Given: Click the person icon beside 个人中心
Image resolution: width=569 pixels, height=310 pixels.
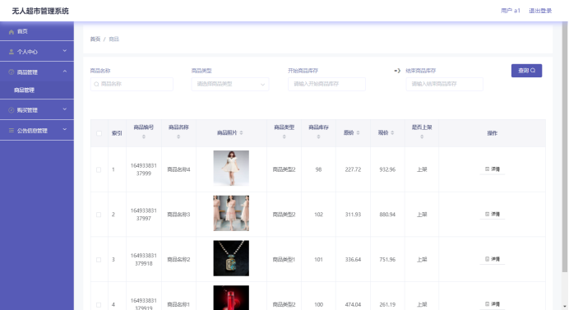Looking at the screenshot, I should (x=12, y=52).
